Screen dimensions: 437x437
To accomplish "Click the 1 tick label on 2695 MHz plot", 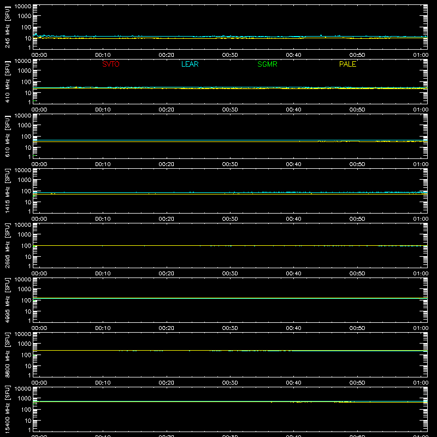I will coord(29,266).
